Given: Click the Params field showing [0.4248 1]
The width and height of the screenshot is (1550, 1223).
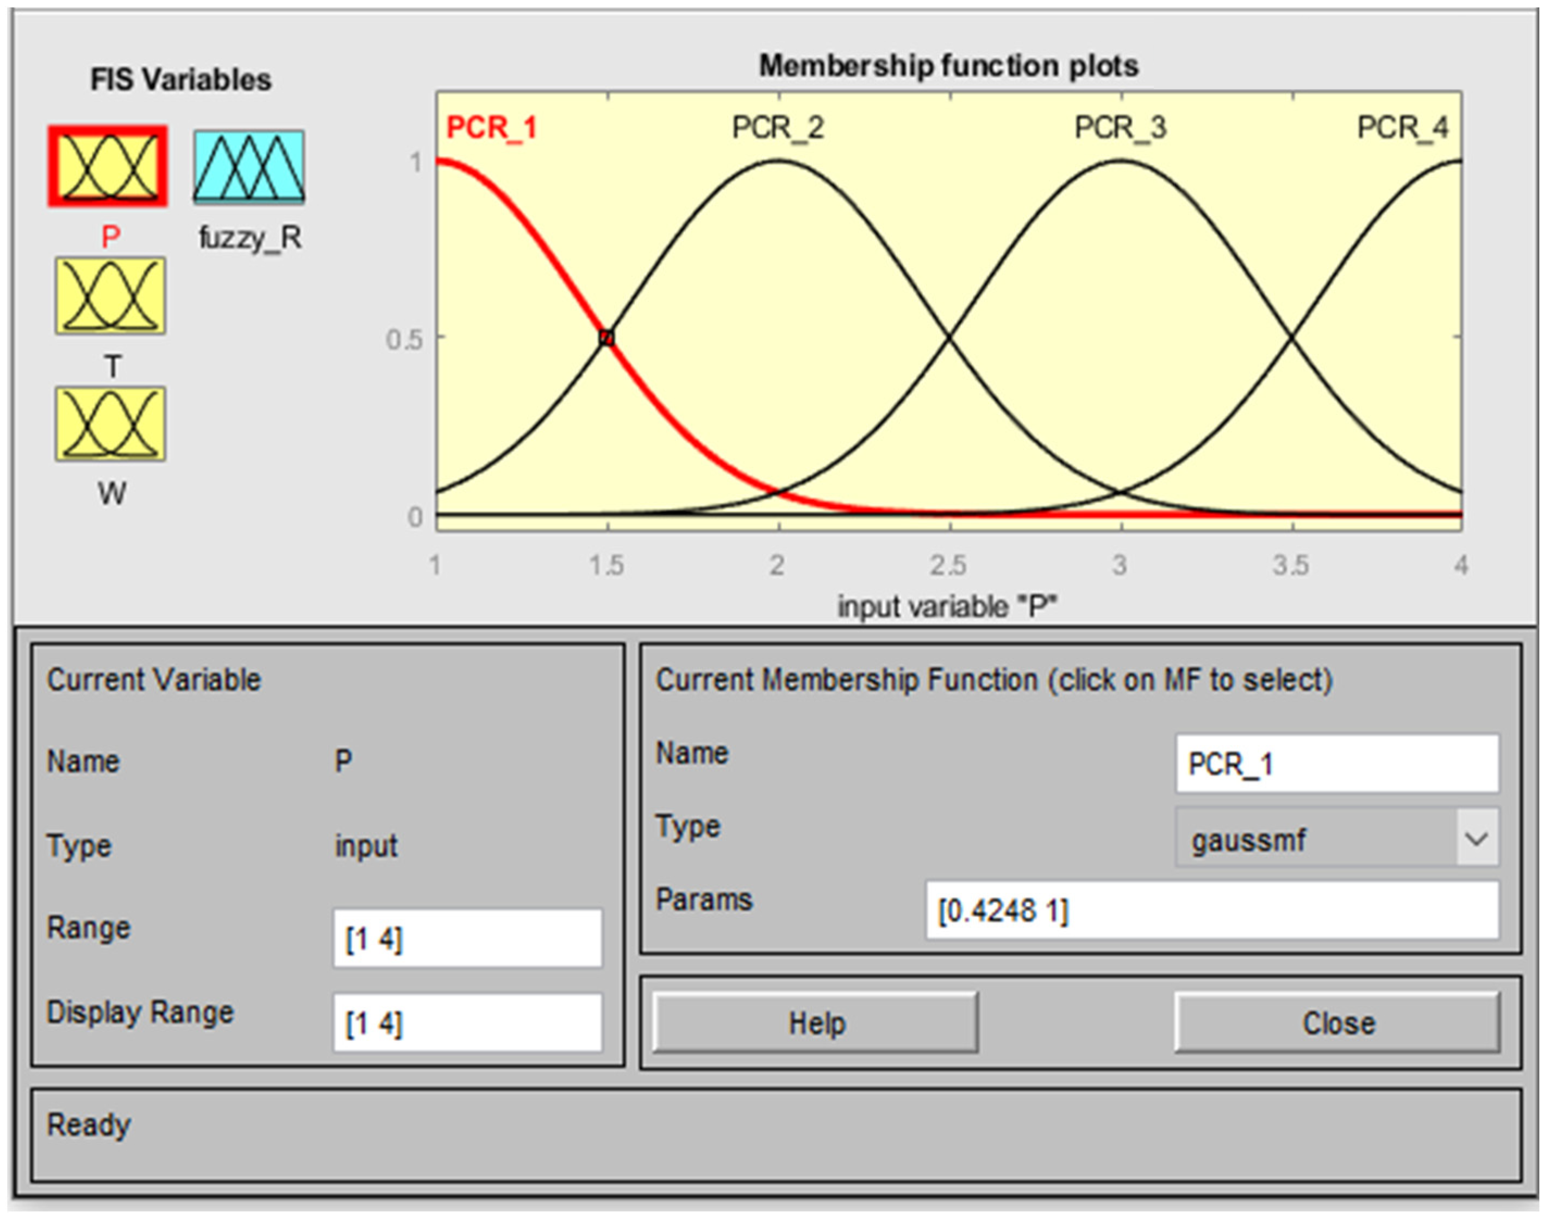Looking at the screenshot, I should point(1211,911).
